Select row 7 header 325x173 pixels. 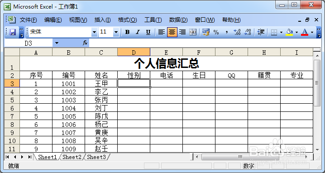12,116
